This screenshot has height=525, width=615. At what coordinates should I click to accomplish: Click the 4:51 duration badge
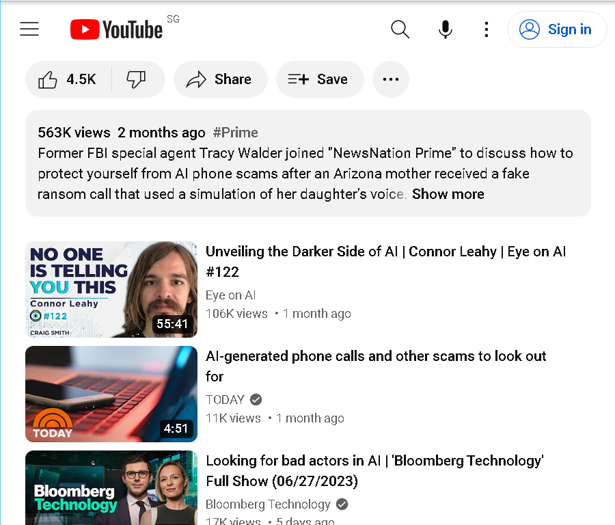[176, 429]
